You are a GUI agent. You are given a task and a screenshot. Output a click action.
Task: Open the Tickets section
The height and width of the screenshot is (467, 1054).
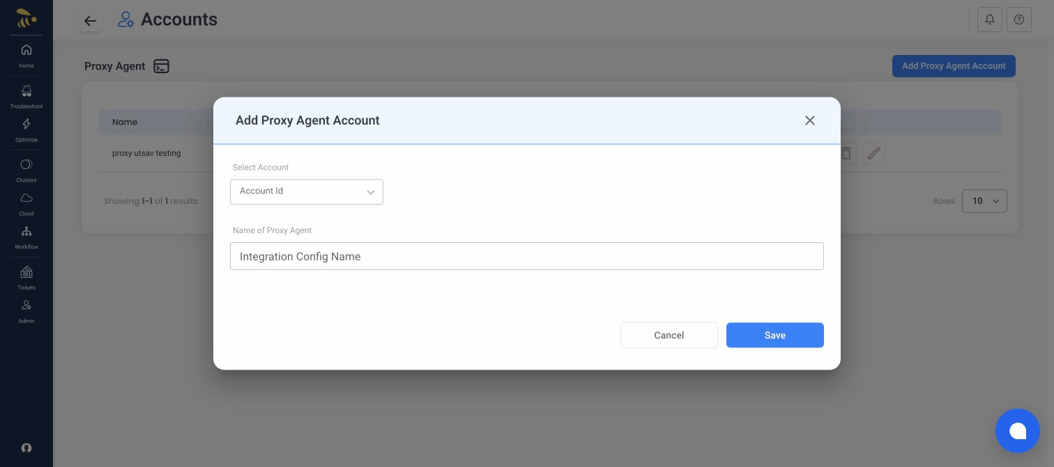[26, 277]
